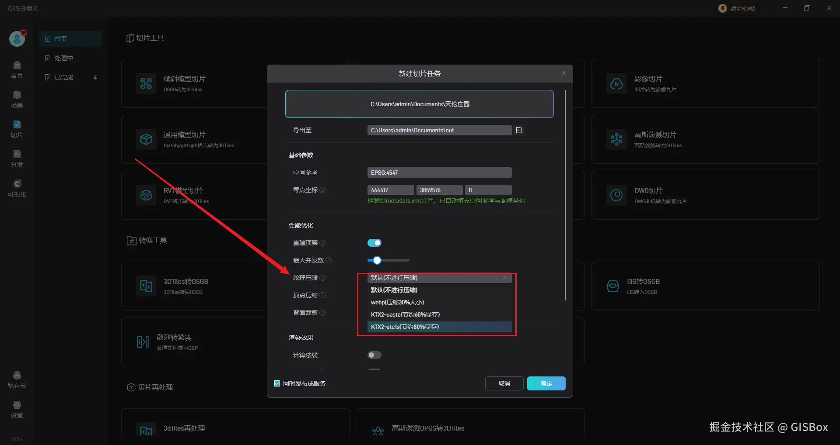
Task: Click help icon next to 顶点压缩
Action: point(322,295)
